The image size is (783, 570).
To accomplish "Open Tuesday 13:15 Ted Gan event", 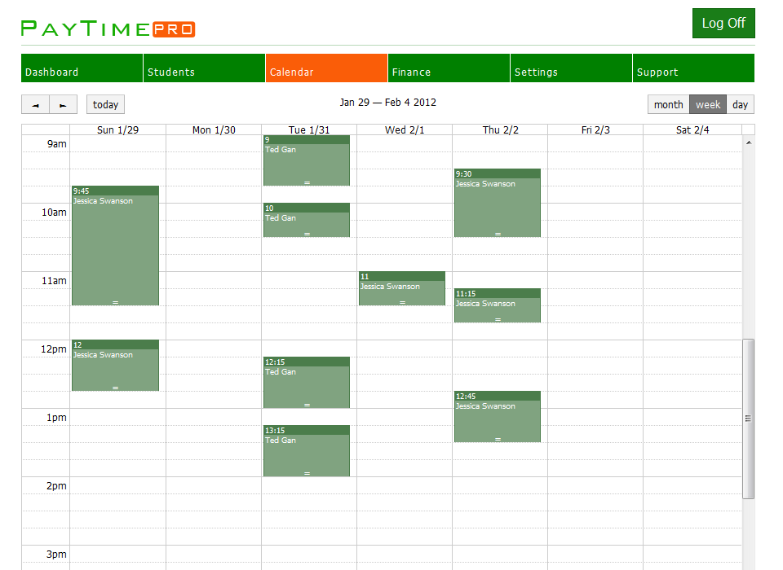I will coord(307,451).
